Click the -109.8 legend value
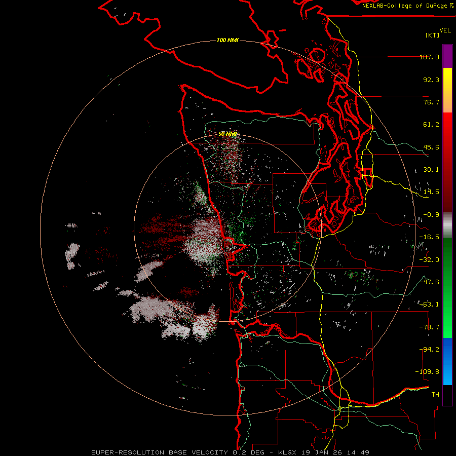This screenshot has width=456, height=456. coord(427,372)
